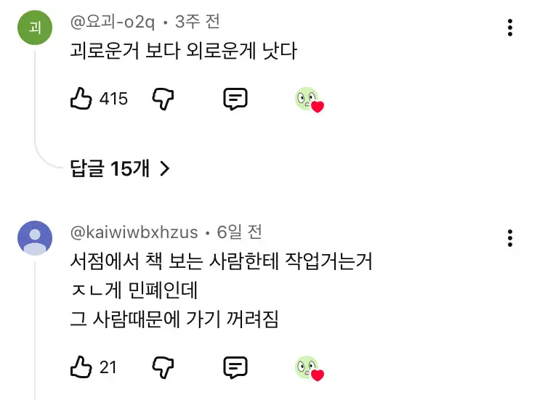Click kaiwiwbxhzus's default profile avatar
The width and height of the screenshot is (545, 400).
pos(34,238)
